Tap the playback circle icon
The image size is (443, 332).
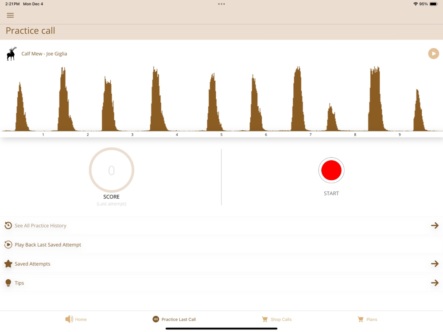(8, 244)
